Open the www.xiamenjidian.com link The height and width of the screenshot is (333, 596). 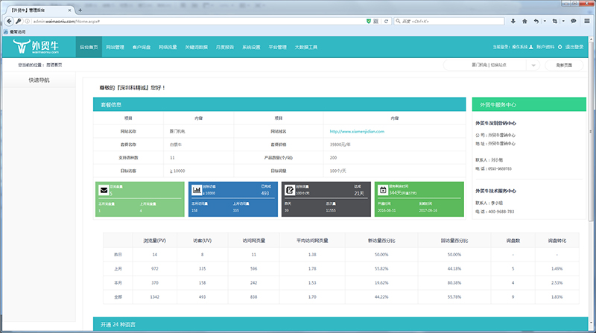click(357, 131)
